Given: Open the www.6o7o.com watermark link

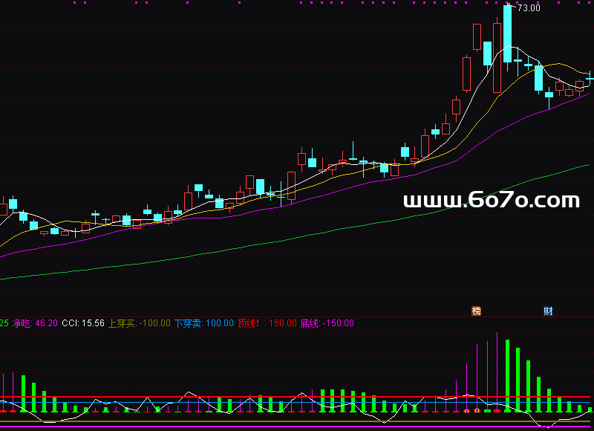Looking at the screenshot, I should pyautogui.click(x=491, y=201).
